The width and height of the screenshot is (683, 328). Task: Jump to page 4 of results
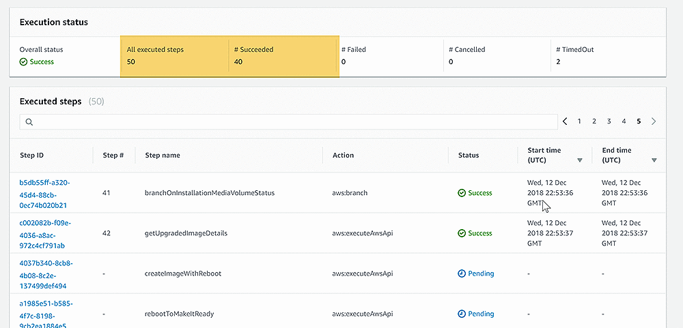tap(624, 121)
